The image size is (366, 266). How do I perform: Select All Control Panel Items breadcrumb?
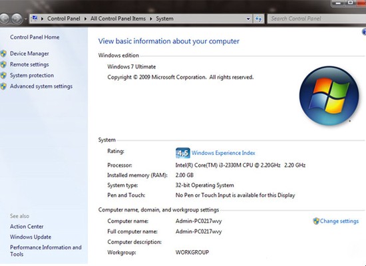point(118,19)
